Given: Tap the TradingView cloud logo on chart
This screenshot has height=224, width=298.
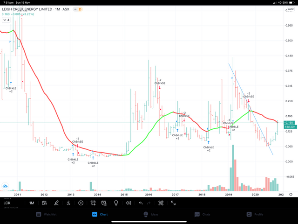Looking at the screenshot, I should 5,186.
